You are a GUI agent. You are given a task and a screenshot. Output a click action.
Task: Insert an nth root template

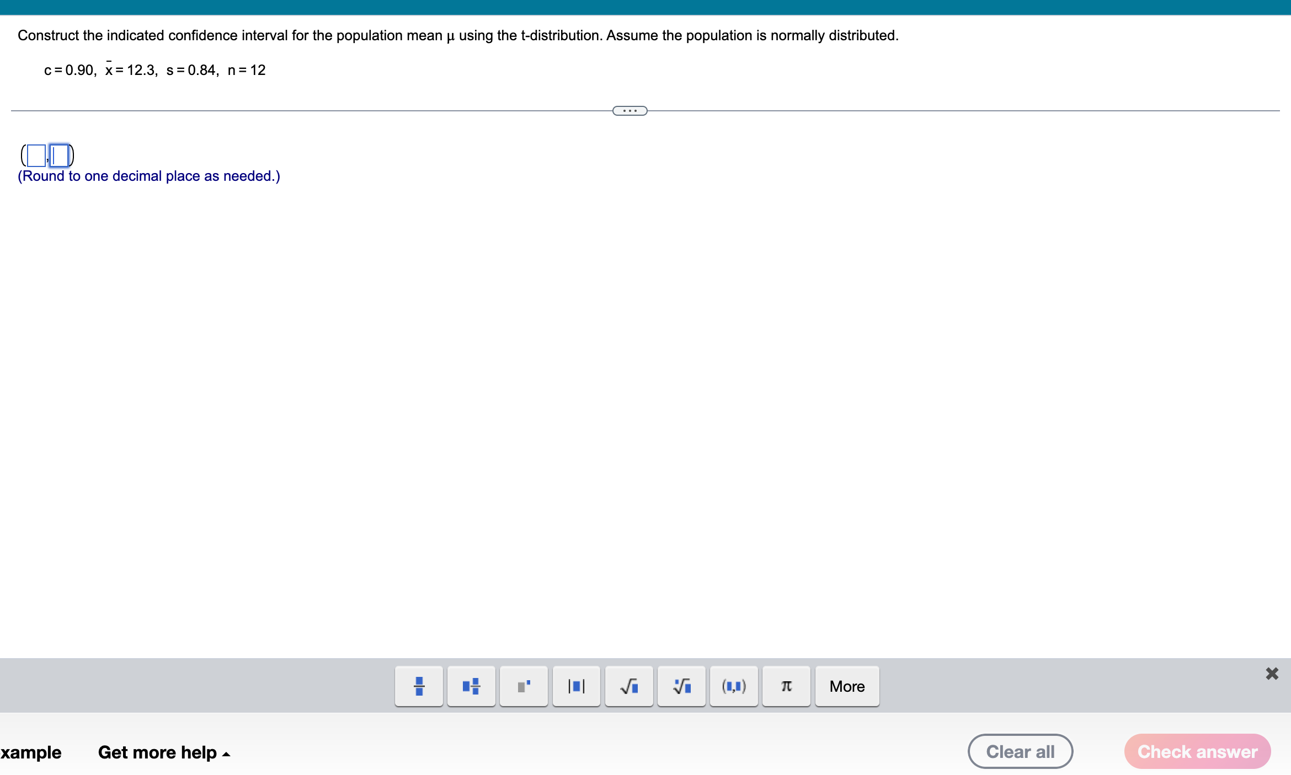pos(681,686)
